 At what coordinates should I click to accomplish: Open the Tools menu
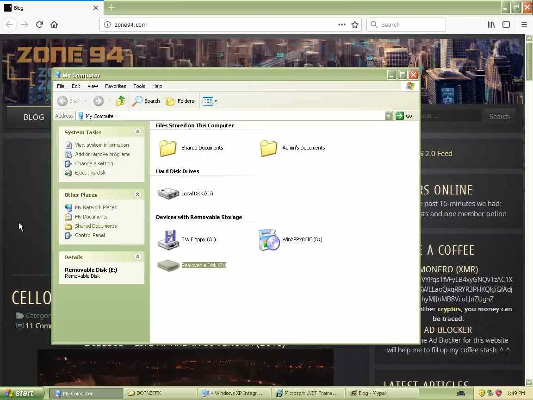click(139, 86)
